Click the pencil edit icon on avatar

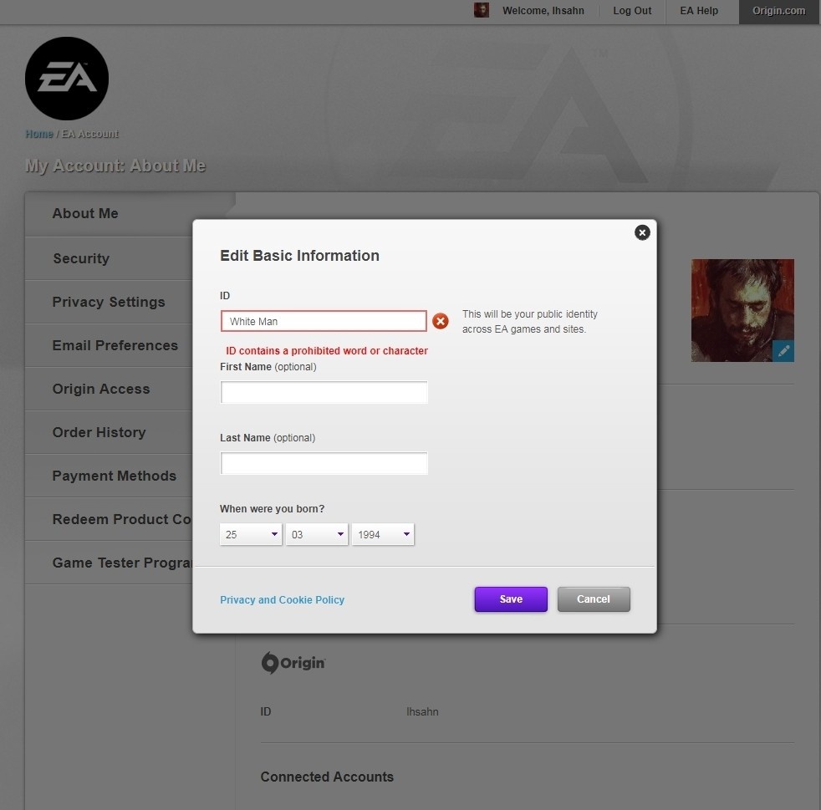click(783, 351)
